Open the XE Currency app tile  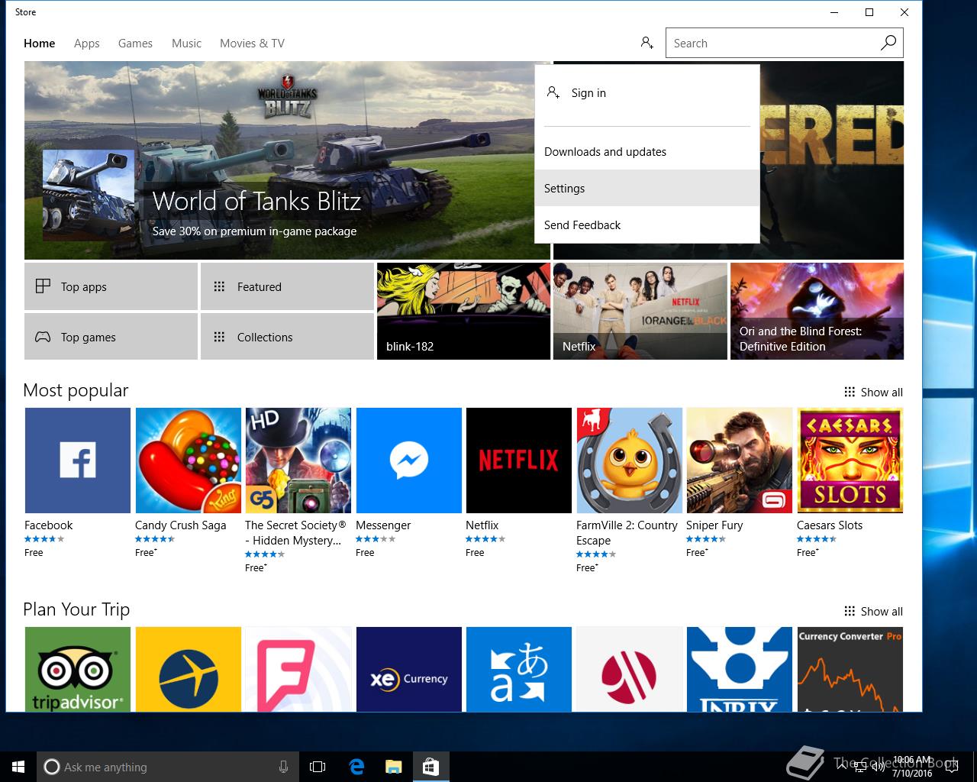[x=408, y=669]
